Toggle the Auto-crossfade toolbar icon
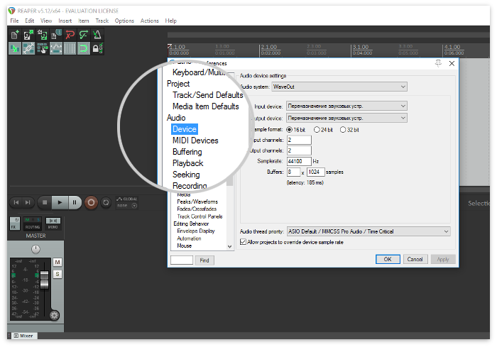Image resolution: width=497 pixels, height=347 pixels. pyautogui.click(x=15, y=48)
